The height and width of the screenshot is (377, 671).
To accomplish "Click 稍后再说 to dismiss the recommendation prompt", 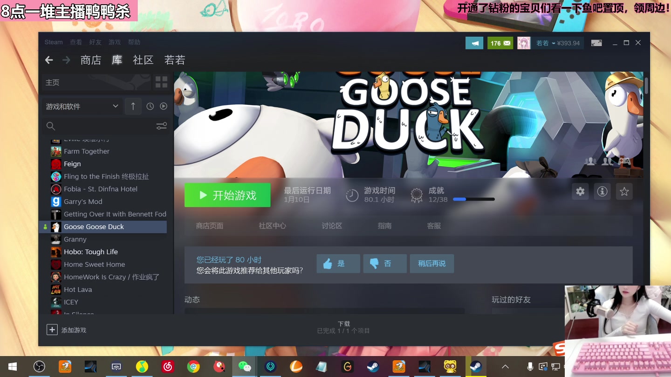I will click(x=431, y=263).
